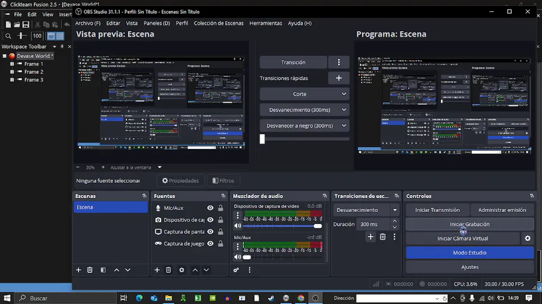Open advanced audio properties link-gear icon
Image resolution: width=542 pixels, height=304 pixels.
[x=236, y=270]
